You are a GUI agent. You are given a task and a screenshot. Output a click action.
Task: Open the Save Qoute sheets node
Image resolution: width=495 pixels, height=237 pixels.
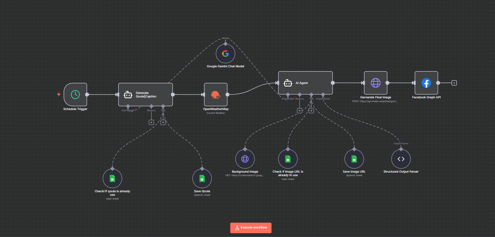[202, 178]
